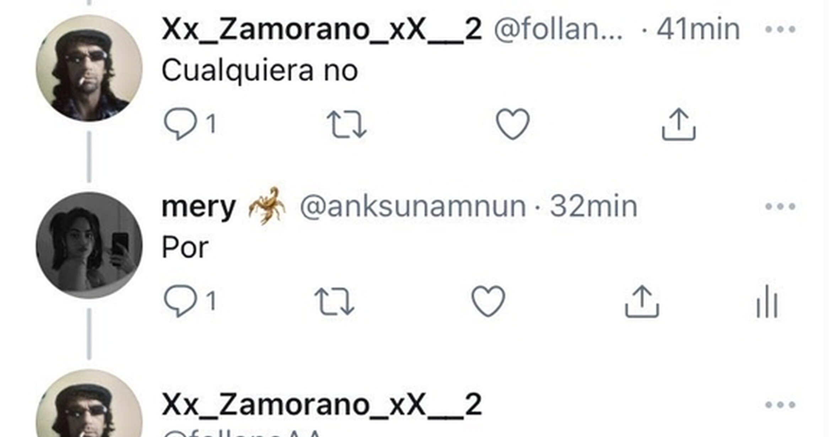Open mery's profile picture

(89, 246)
